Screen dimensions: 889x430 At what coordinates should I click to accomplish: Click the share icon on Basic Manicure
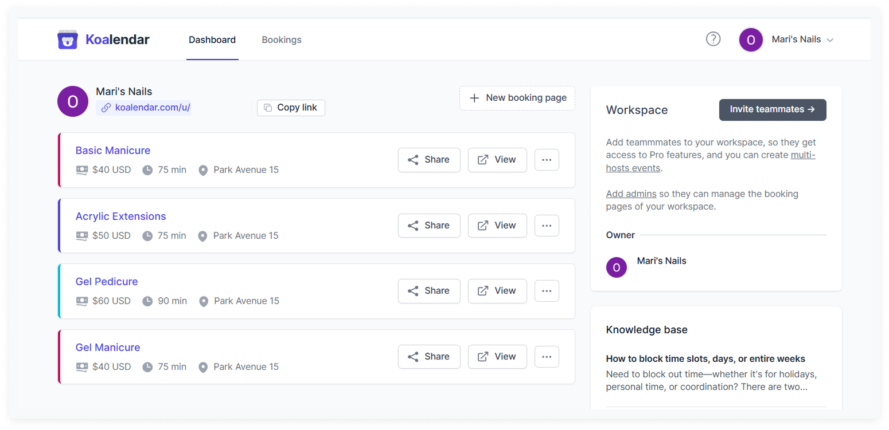click(x=415, y=160)
